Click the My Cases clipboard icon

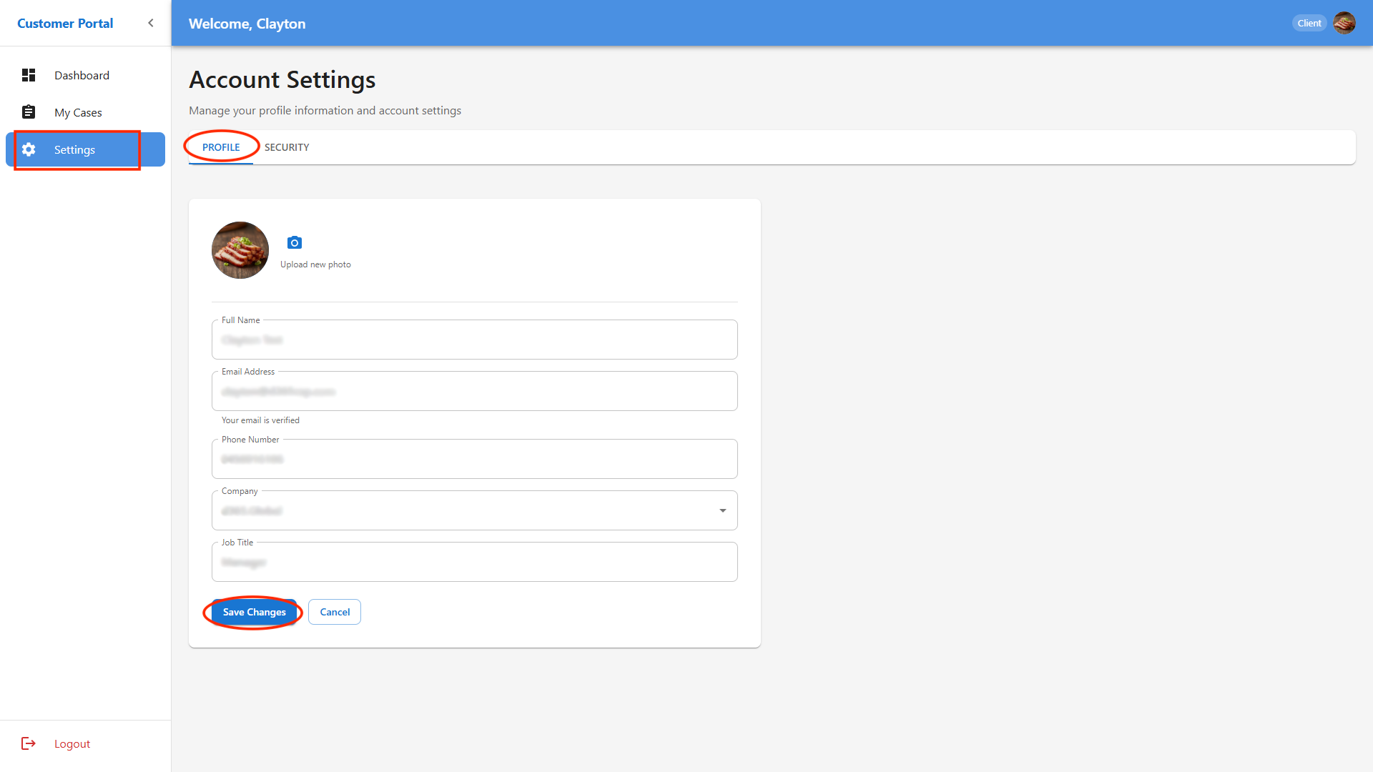click(x=29, y=112)
